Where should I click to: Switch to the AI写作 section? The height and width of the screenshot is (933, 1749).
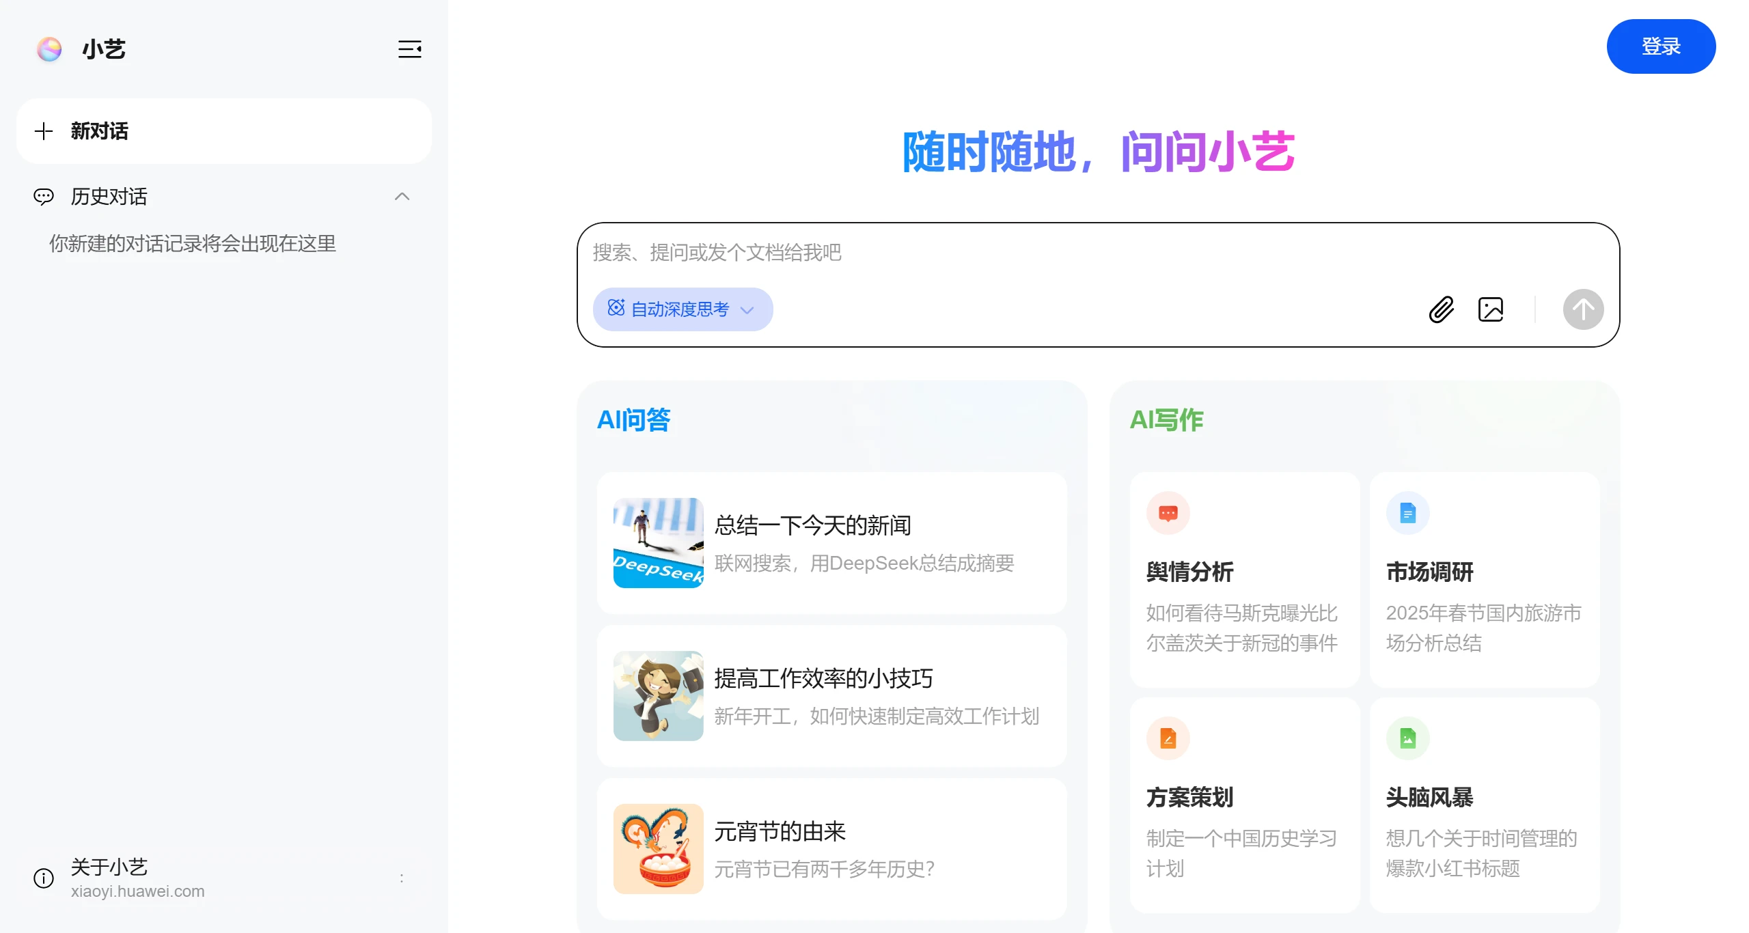tap(1166, 419)
